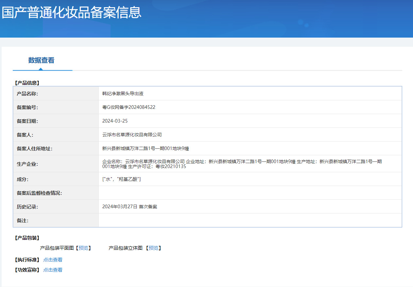Select the filing date 2024-03-25
The height and width of the screenshot is (287, 413).
click(115, 121)
